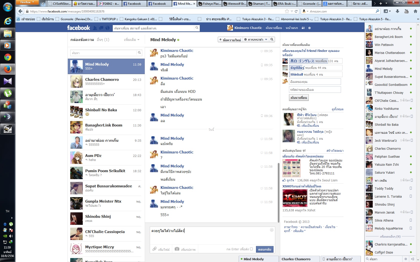
Task: Open the Facebook notifications globe icon
Action: coord(107,28)
